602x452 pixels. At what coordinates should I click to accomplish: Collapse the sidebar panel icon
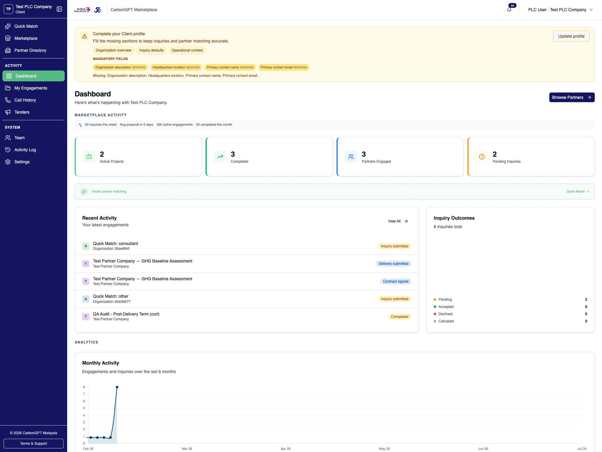coord(59,9)
